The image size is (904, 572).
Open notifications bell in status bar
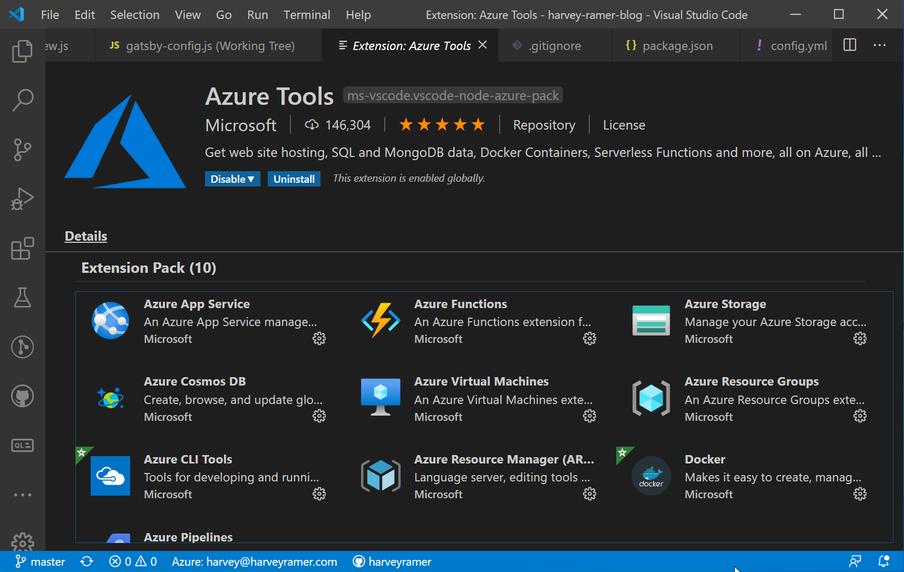tap(883, 561)
